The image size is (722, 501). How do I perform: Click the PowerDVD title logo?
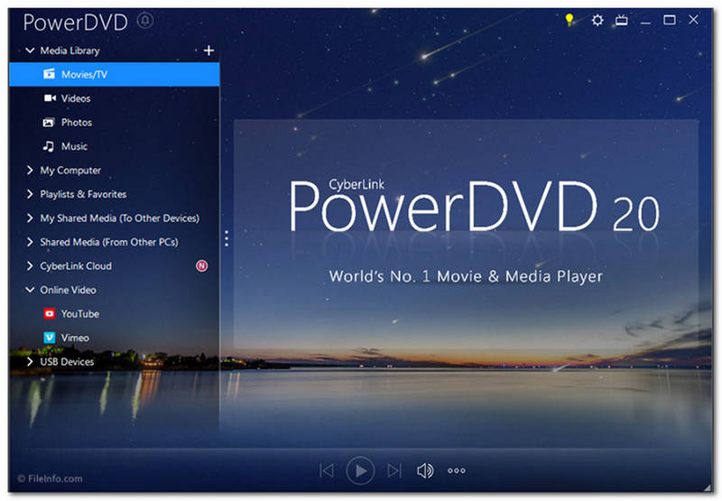point(76,22)
